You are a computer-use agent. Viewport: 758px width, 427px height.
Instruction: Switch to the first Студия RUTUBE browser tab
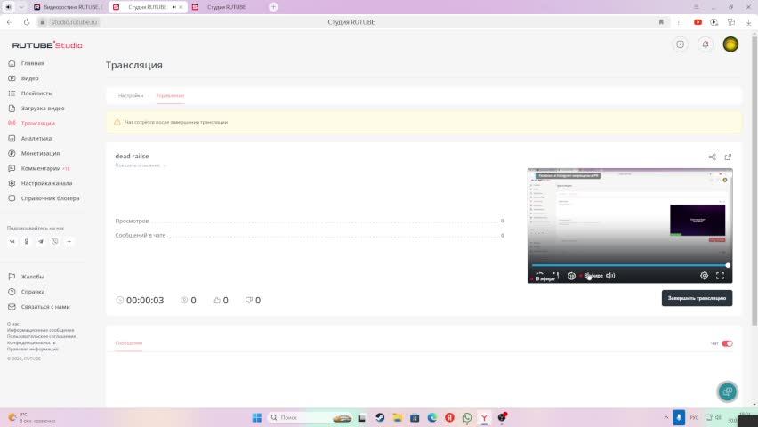coord(148,7)
